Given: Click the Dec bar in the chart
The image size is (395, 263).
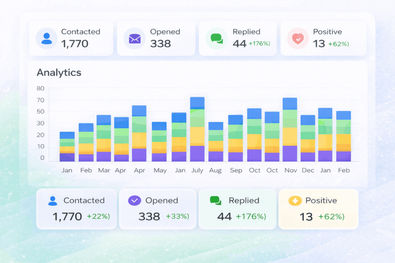Looking at the screenshot, I should click(308, 138).
